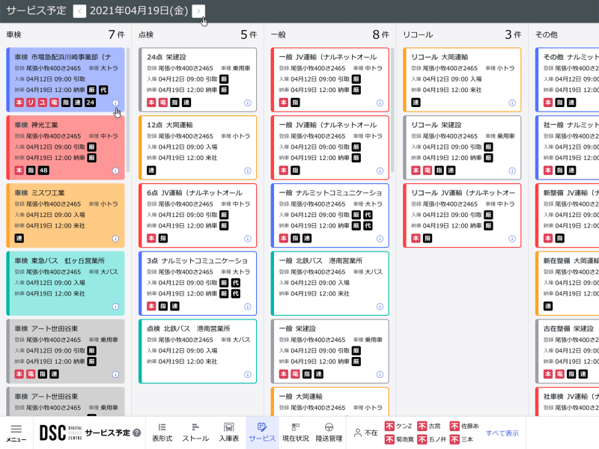Select the サービス view icon
This screenshot has width=599, height=449.
coord(262,433)
